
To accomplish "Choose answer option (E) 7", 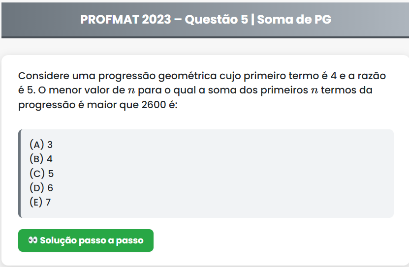I will (x=40, y=202).
